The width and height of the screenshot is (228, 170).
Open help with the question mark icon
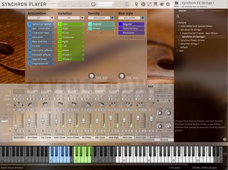click(x=224, y=139)
